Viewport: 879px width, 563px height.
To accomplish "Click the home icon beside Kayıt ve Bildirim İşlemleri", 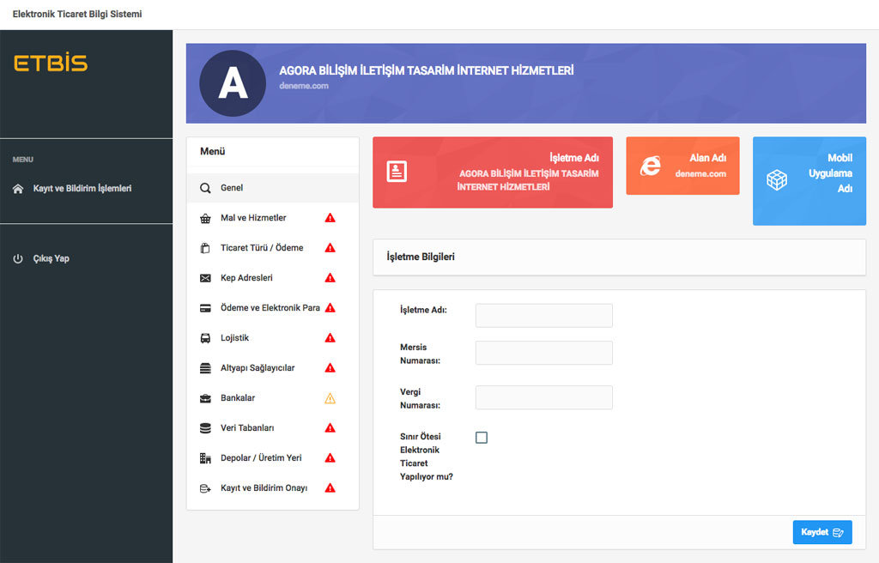I will click(x=18, y=189).
